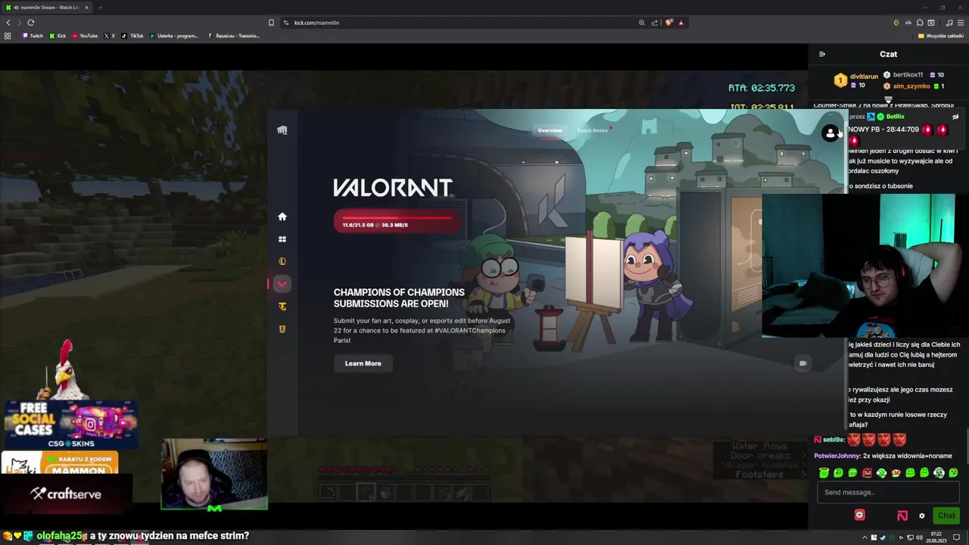Open the taskbar clock and date
Image resolution: width=969 pixels, height=545 pixels.
point(938,537)
